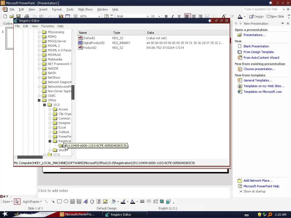The height and width of the screenshot is (218, 291).
Task: Insert WordArt from the Drawing toolbar
Action: point(86,202)
